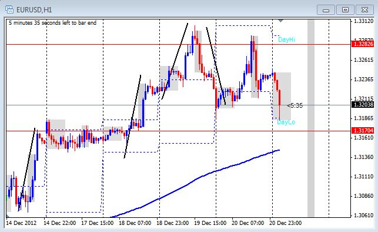Click the 20 Dec 07:00 time label
This screenshot has width=378, height=232.
click(247, 223)
